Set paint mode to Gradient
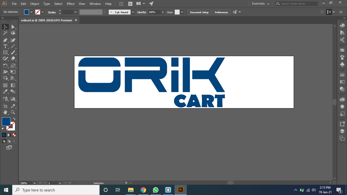The height and width of the screenshot is (195, 347). point(9,135)
